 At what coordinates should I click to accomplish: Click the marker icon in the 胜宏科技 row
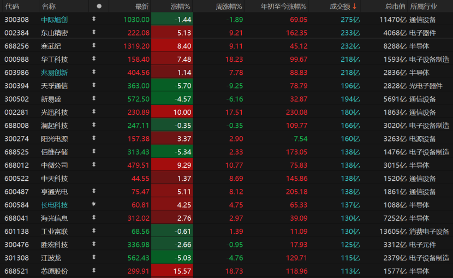click(x=94, y=244)
